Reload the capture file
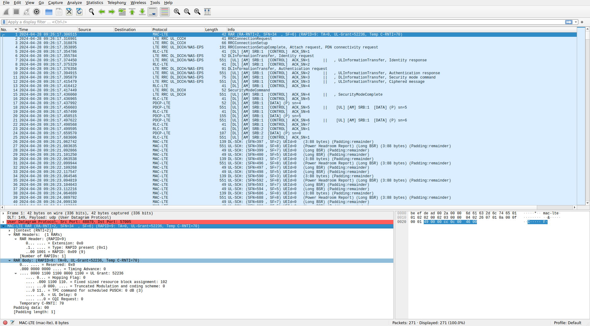590x326 pixels. pyautogui.click(x=79, y=12)
